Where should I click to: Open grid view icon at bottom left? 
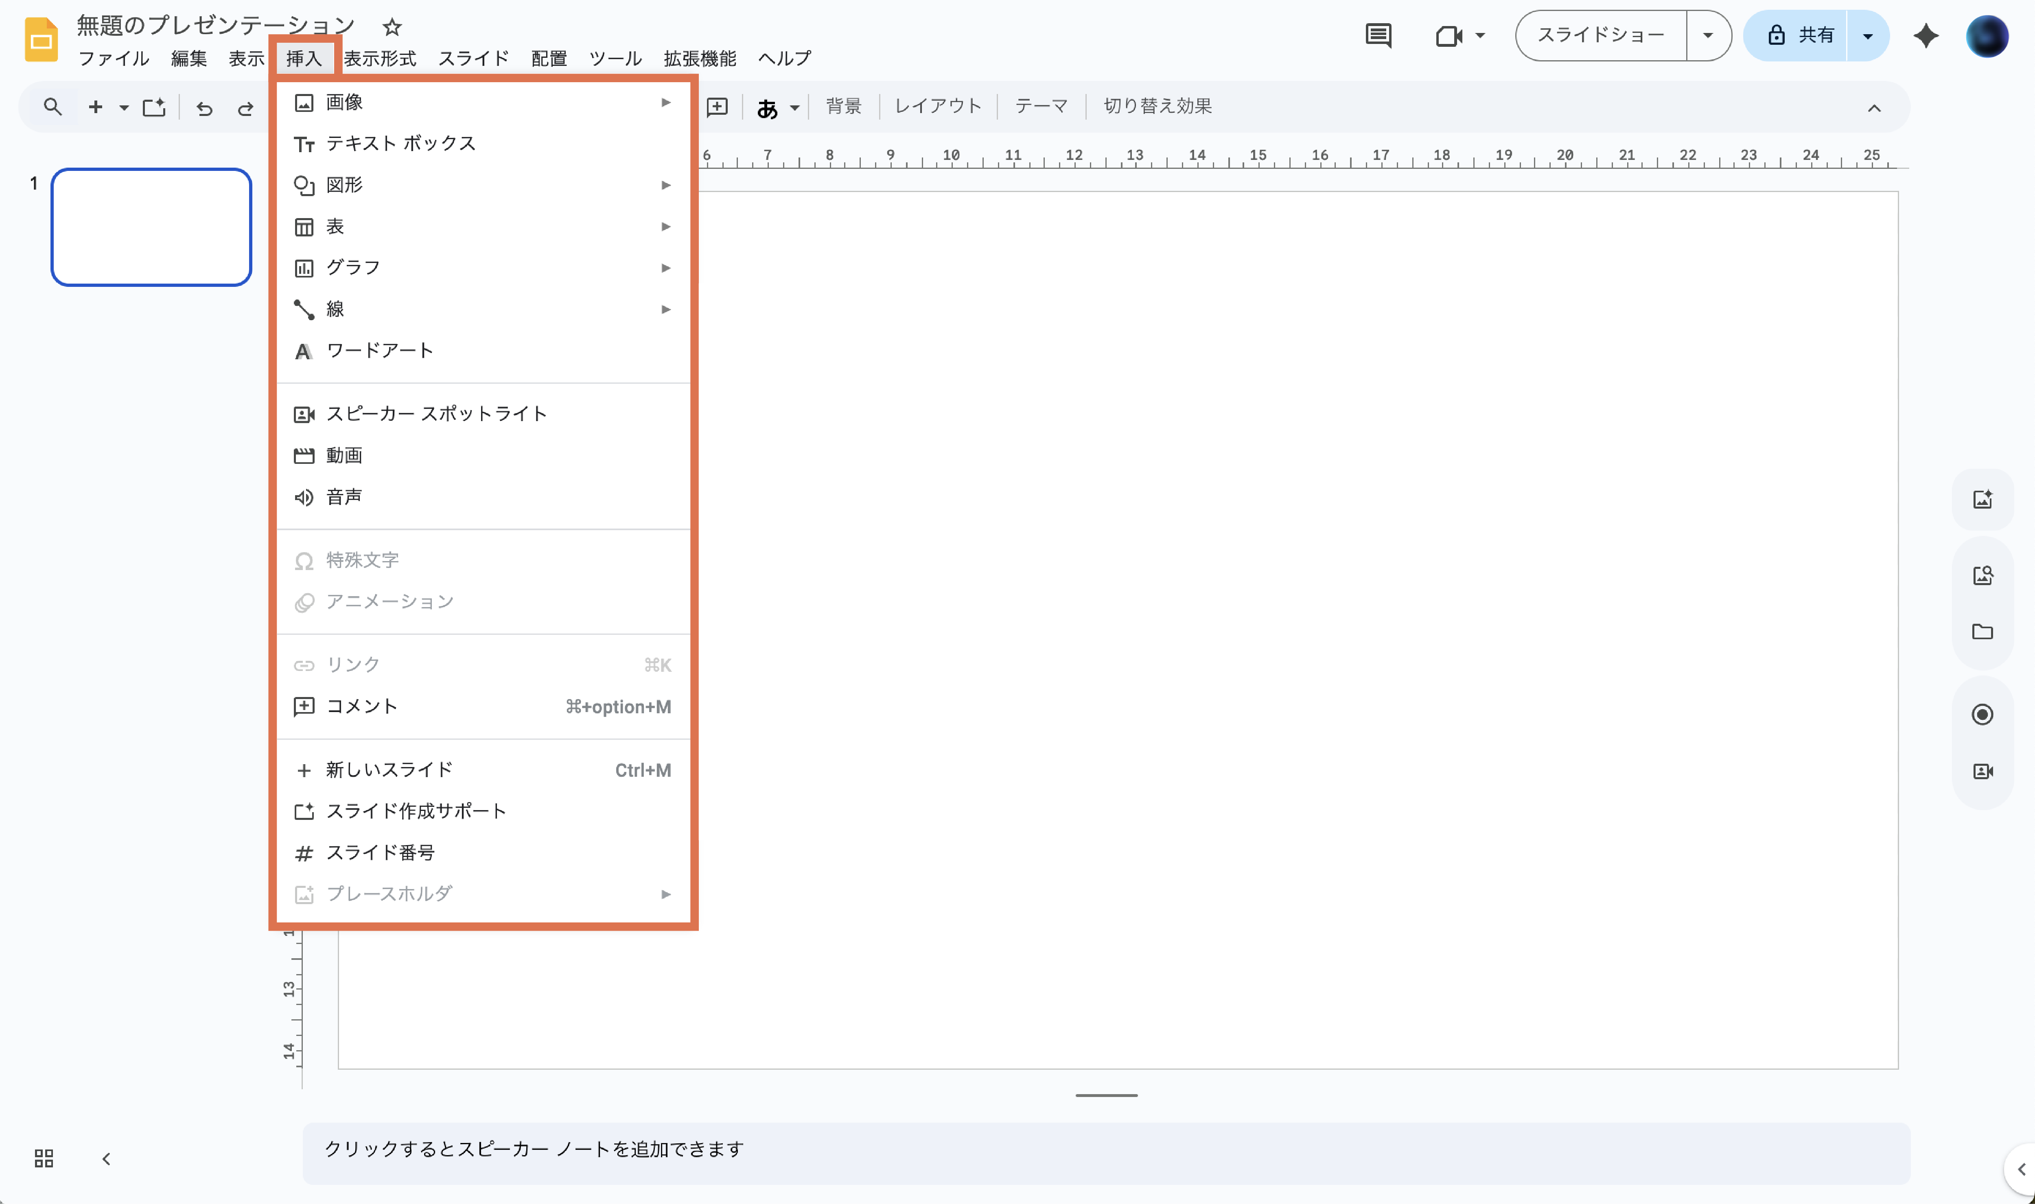[44, 1158]
